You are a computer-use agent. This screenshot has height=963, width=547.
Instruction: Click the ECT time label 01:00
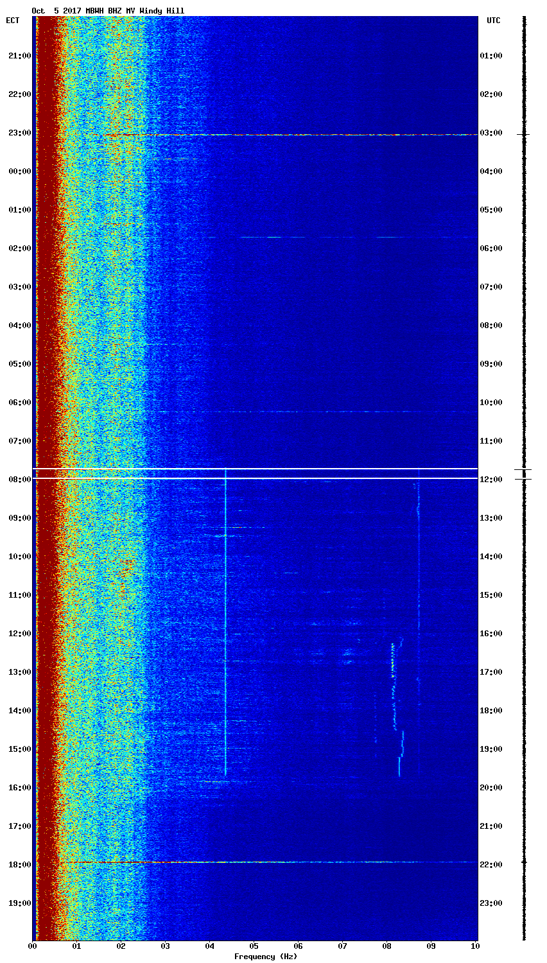(x=20, y=210)
